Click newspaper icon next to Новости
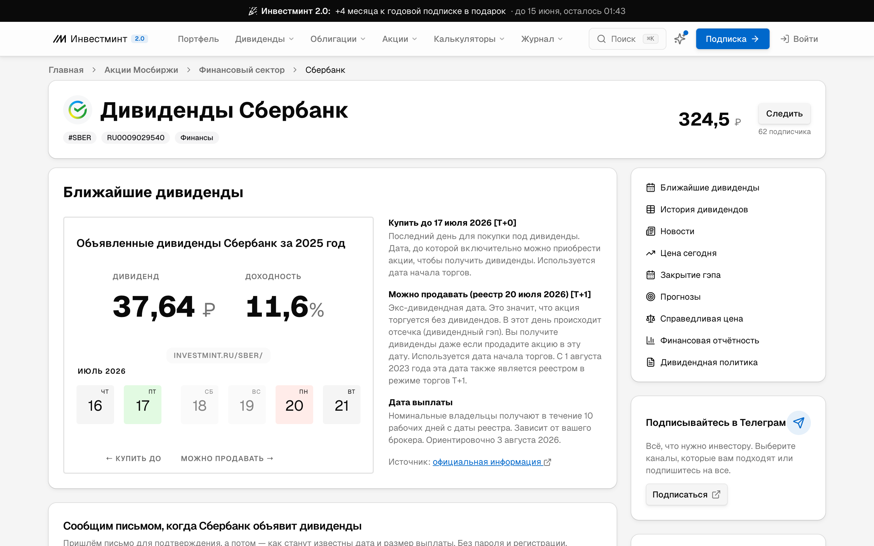Screen dimensions: 874x546 pyautogui.click(x=650, y=231)
